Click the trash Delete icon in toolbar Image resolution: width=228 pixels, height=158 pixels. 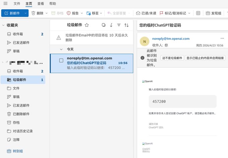click(x=33, y=13)
